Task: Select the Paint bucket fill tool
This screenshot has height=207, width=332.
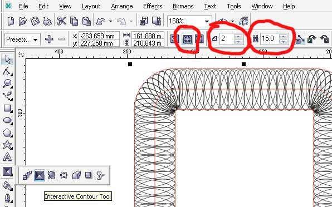Action: click(7, 186)
